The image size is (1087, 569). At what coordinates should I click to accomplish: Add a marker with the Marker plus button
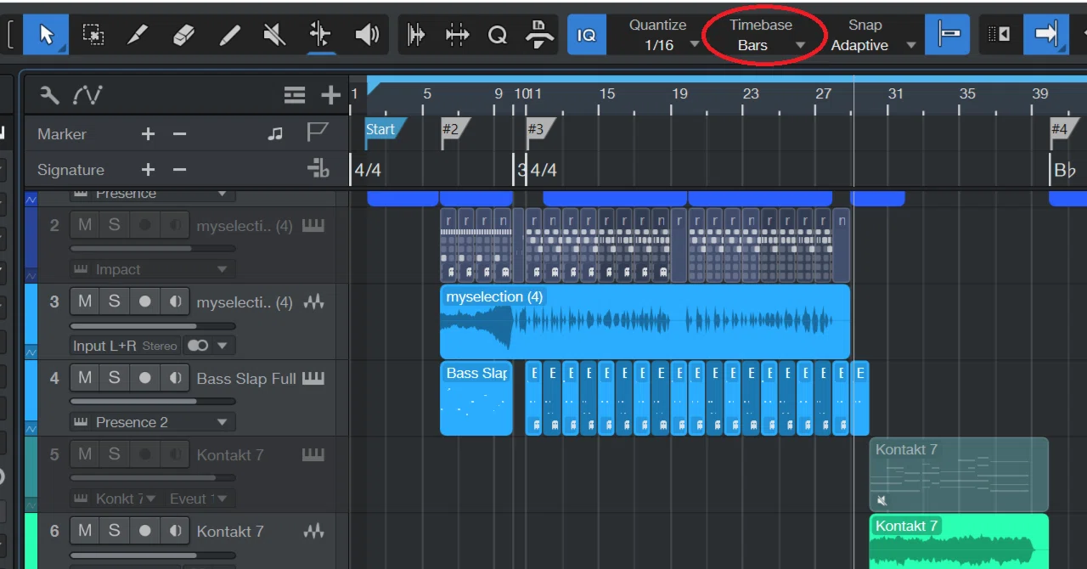pos(148,133)
